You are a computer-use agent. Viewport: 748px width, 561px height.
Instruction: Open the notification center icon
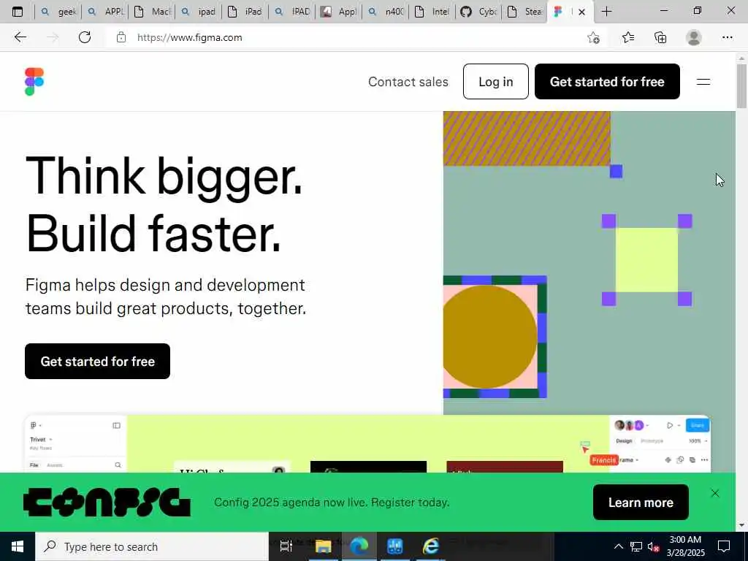coord(724,546)
